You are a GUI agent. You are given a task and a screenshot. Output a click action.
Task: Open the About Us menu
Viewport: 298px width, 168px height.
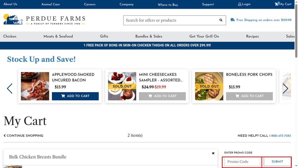pyautogui.click(x=10, y=4)
